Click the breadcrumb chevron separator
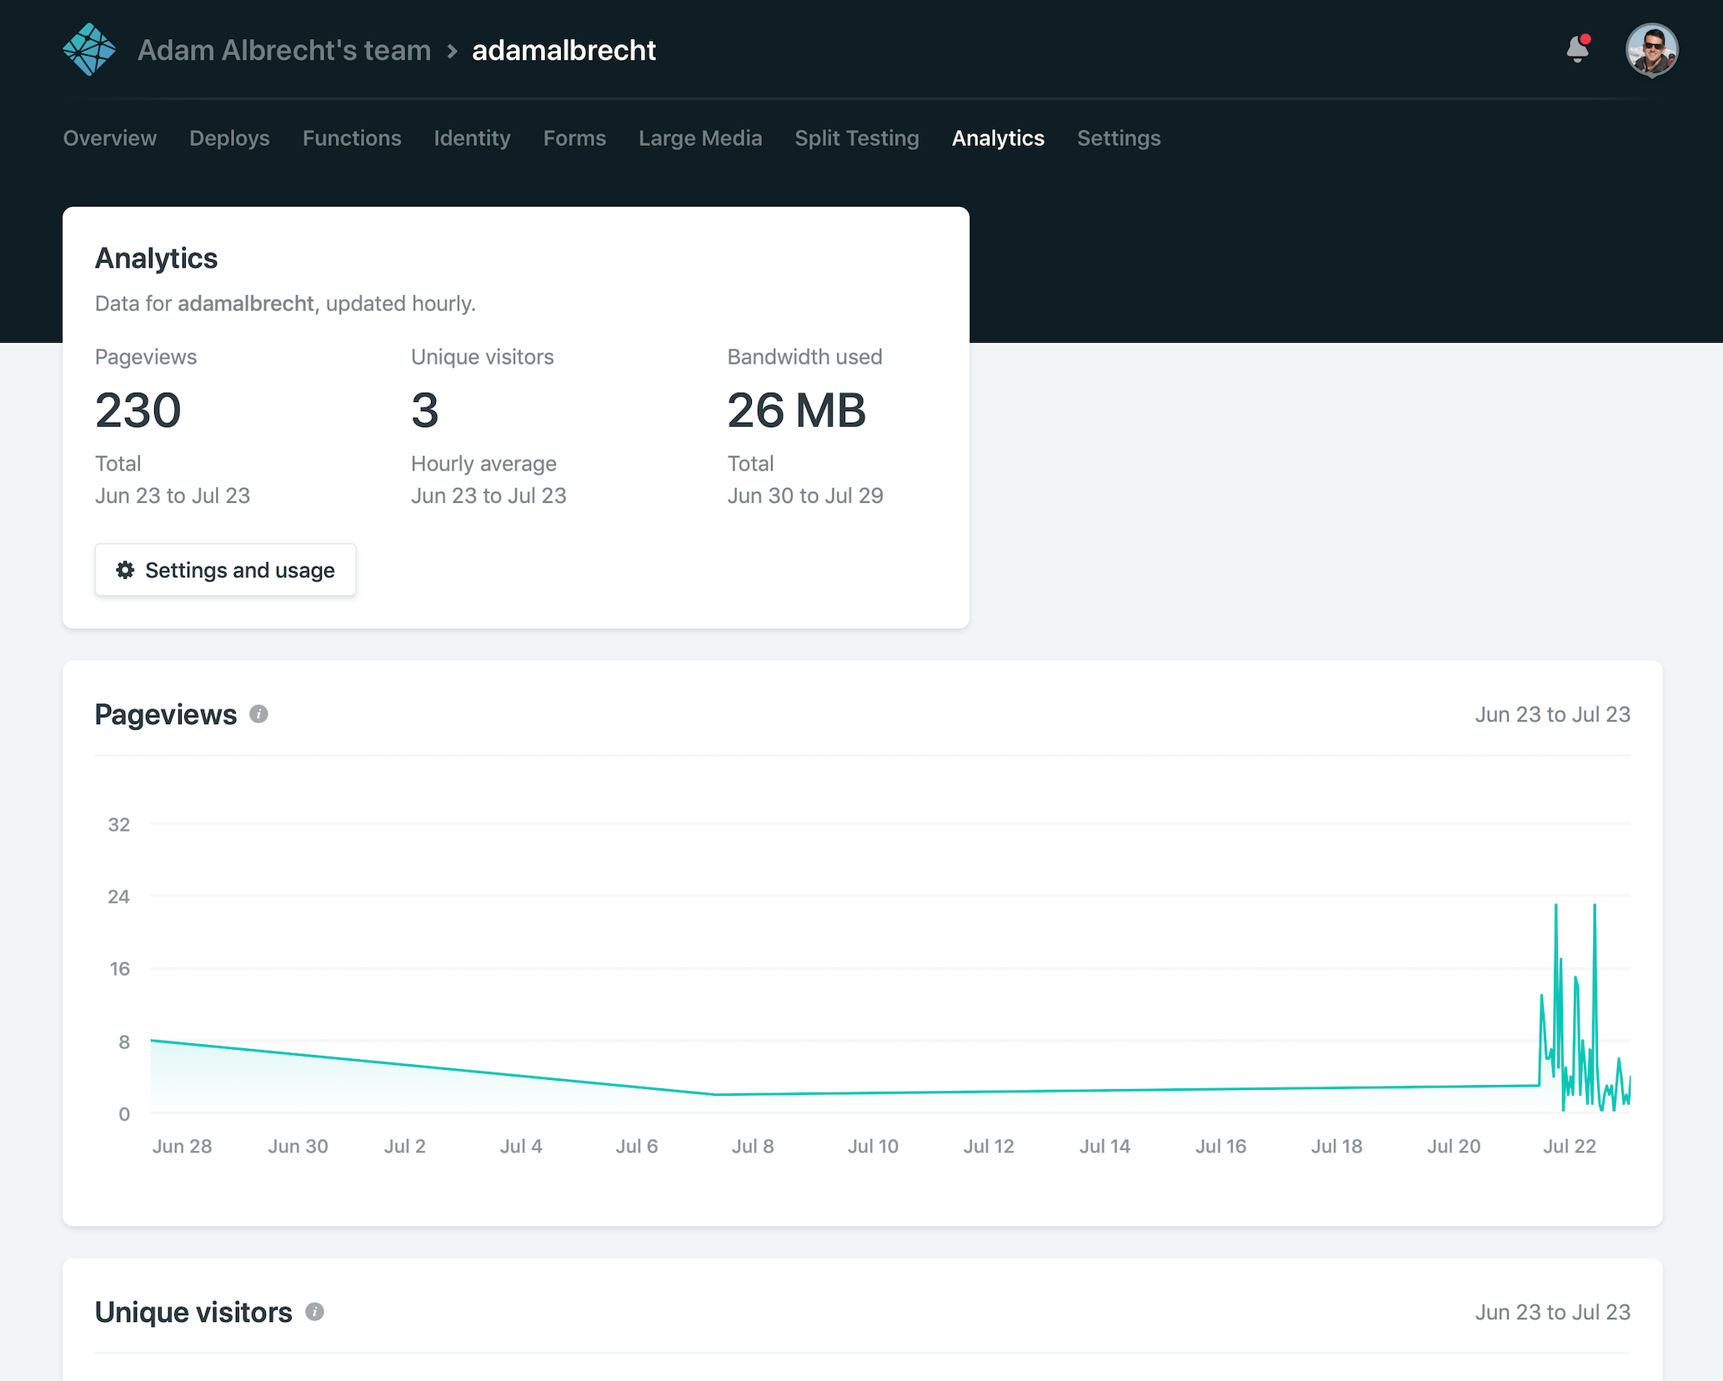Screen dimensions: 1723x1381 click(452, 51)
